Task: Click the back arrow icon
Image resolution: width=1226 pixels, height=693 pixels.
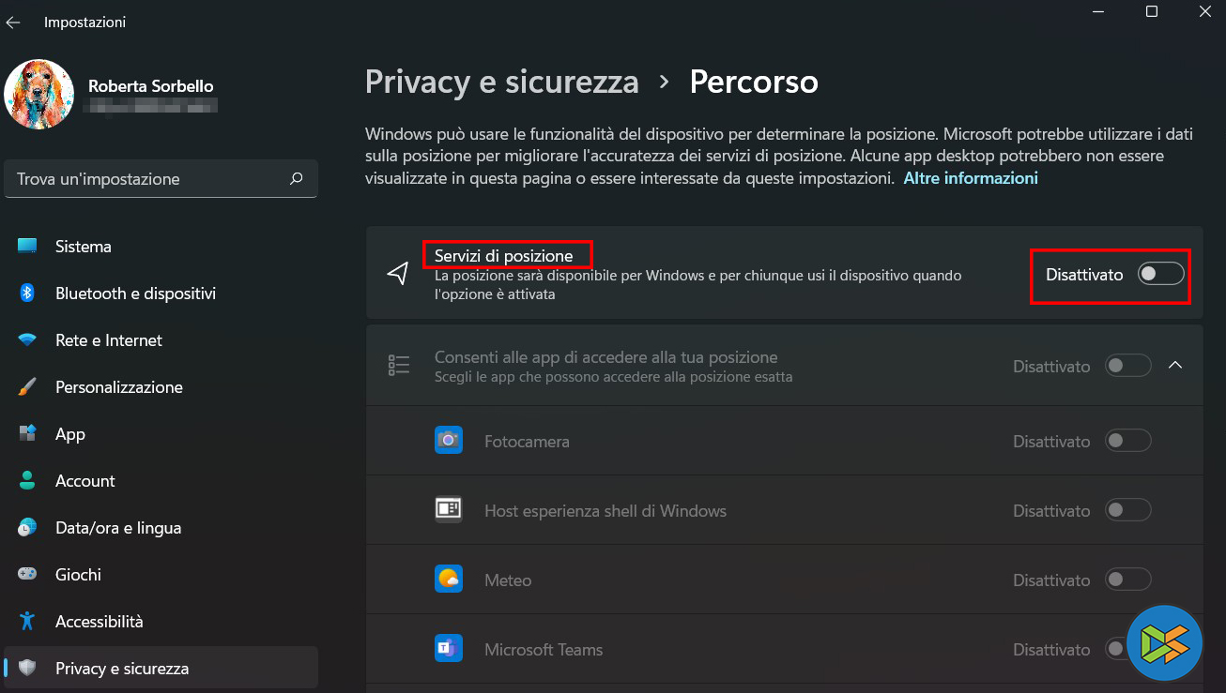Action: pyautogui.click(x=14, y=23)
